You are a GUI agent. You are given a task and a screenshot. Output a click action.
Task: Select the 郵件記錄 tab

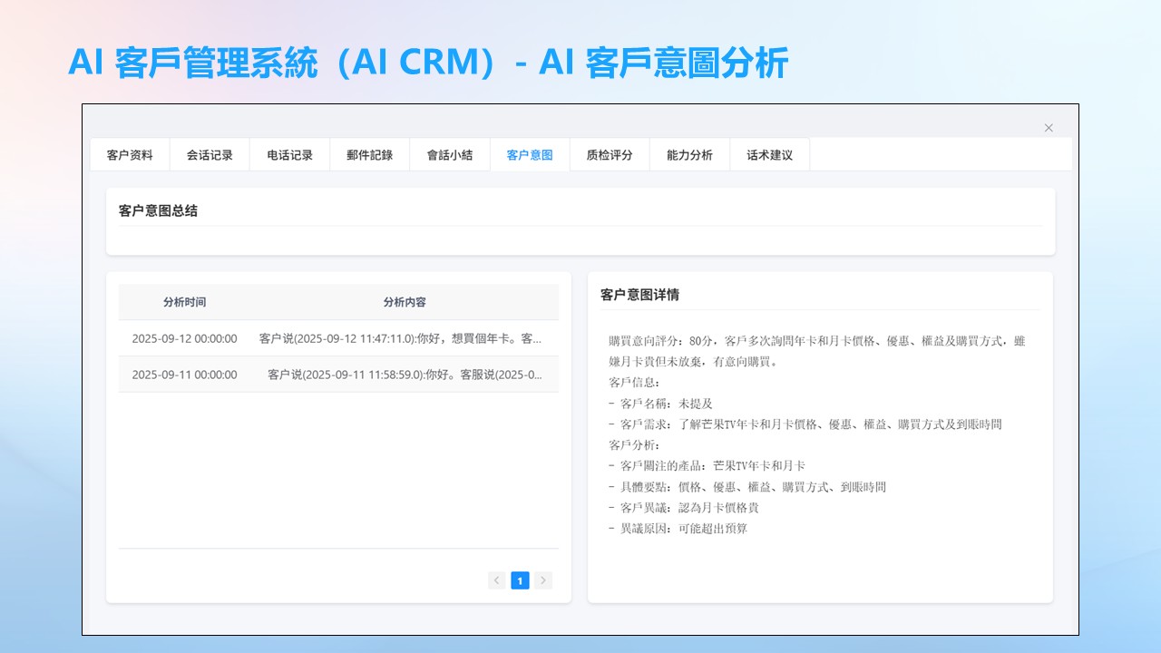(x=369, y=155)
